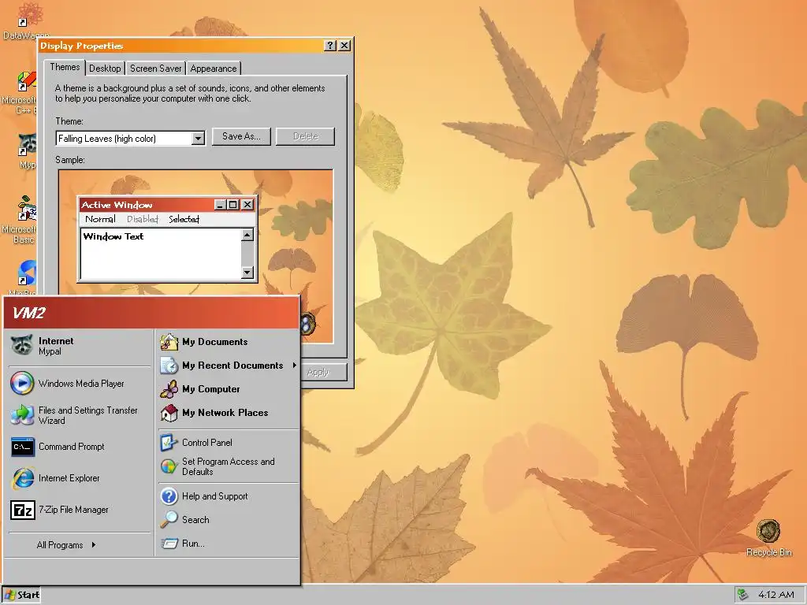Expand All Programs submenu arrow

[x=94, y=545]
